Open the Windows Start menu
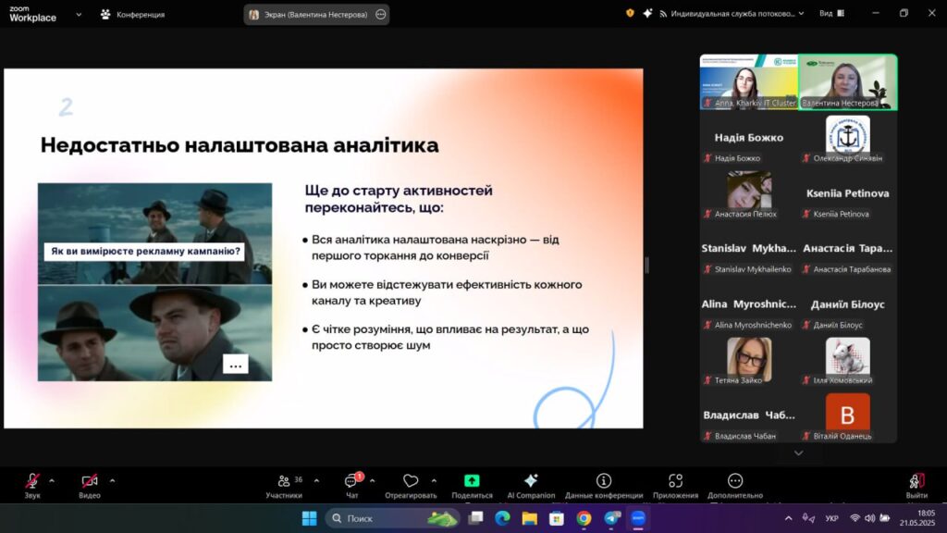The height and width of the screenshot is (533, 947). (x=309, y=518)
